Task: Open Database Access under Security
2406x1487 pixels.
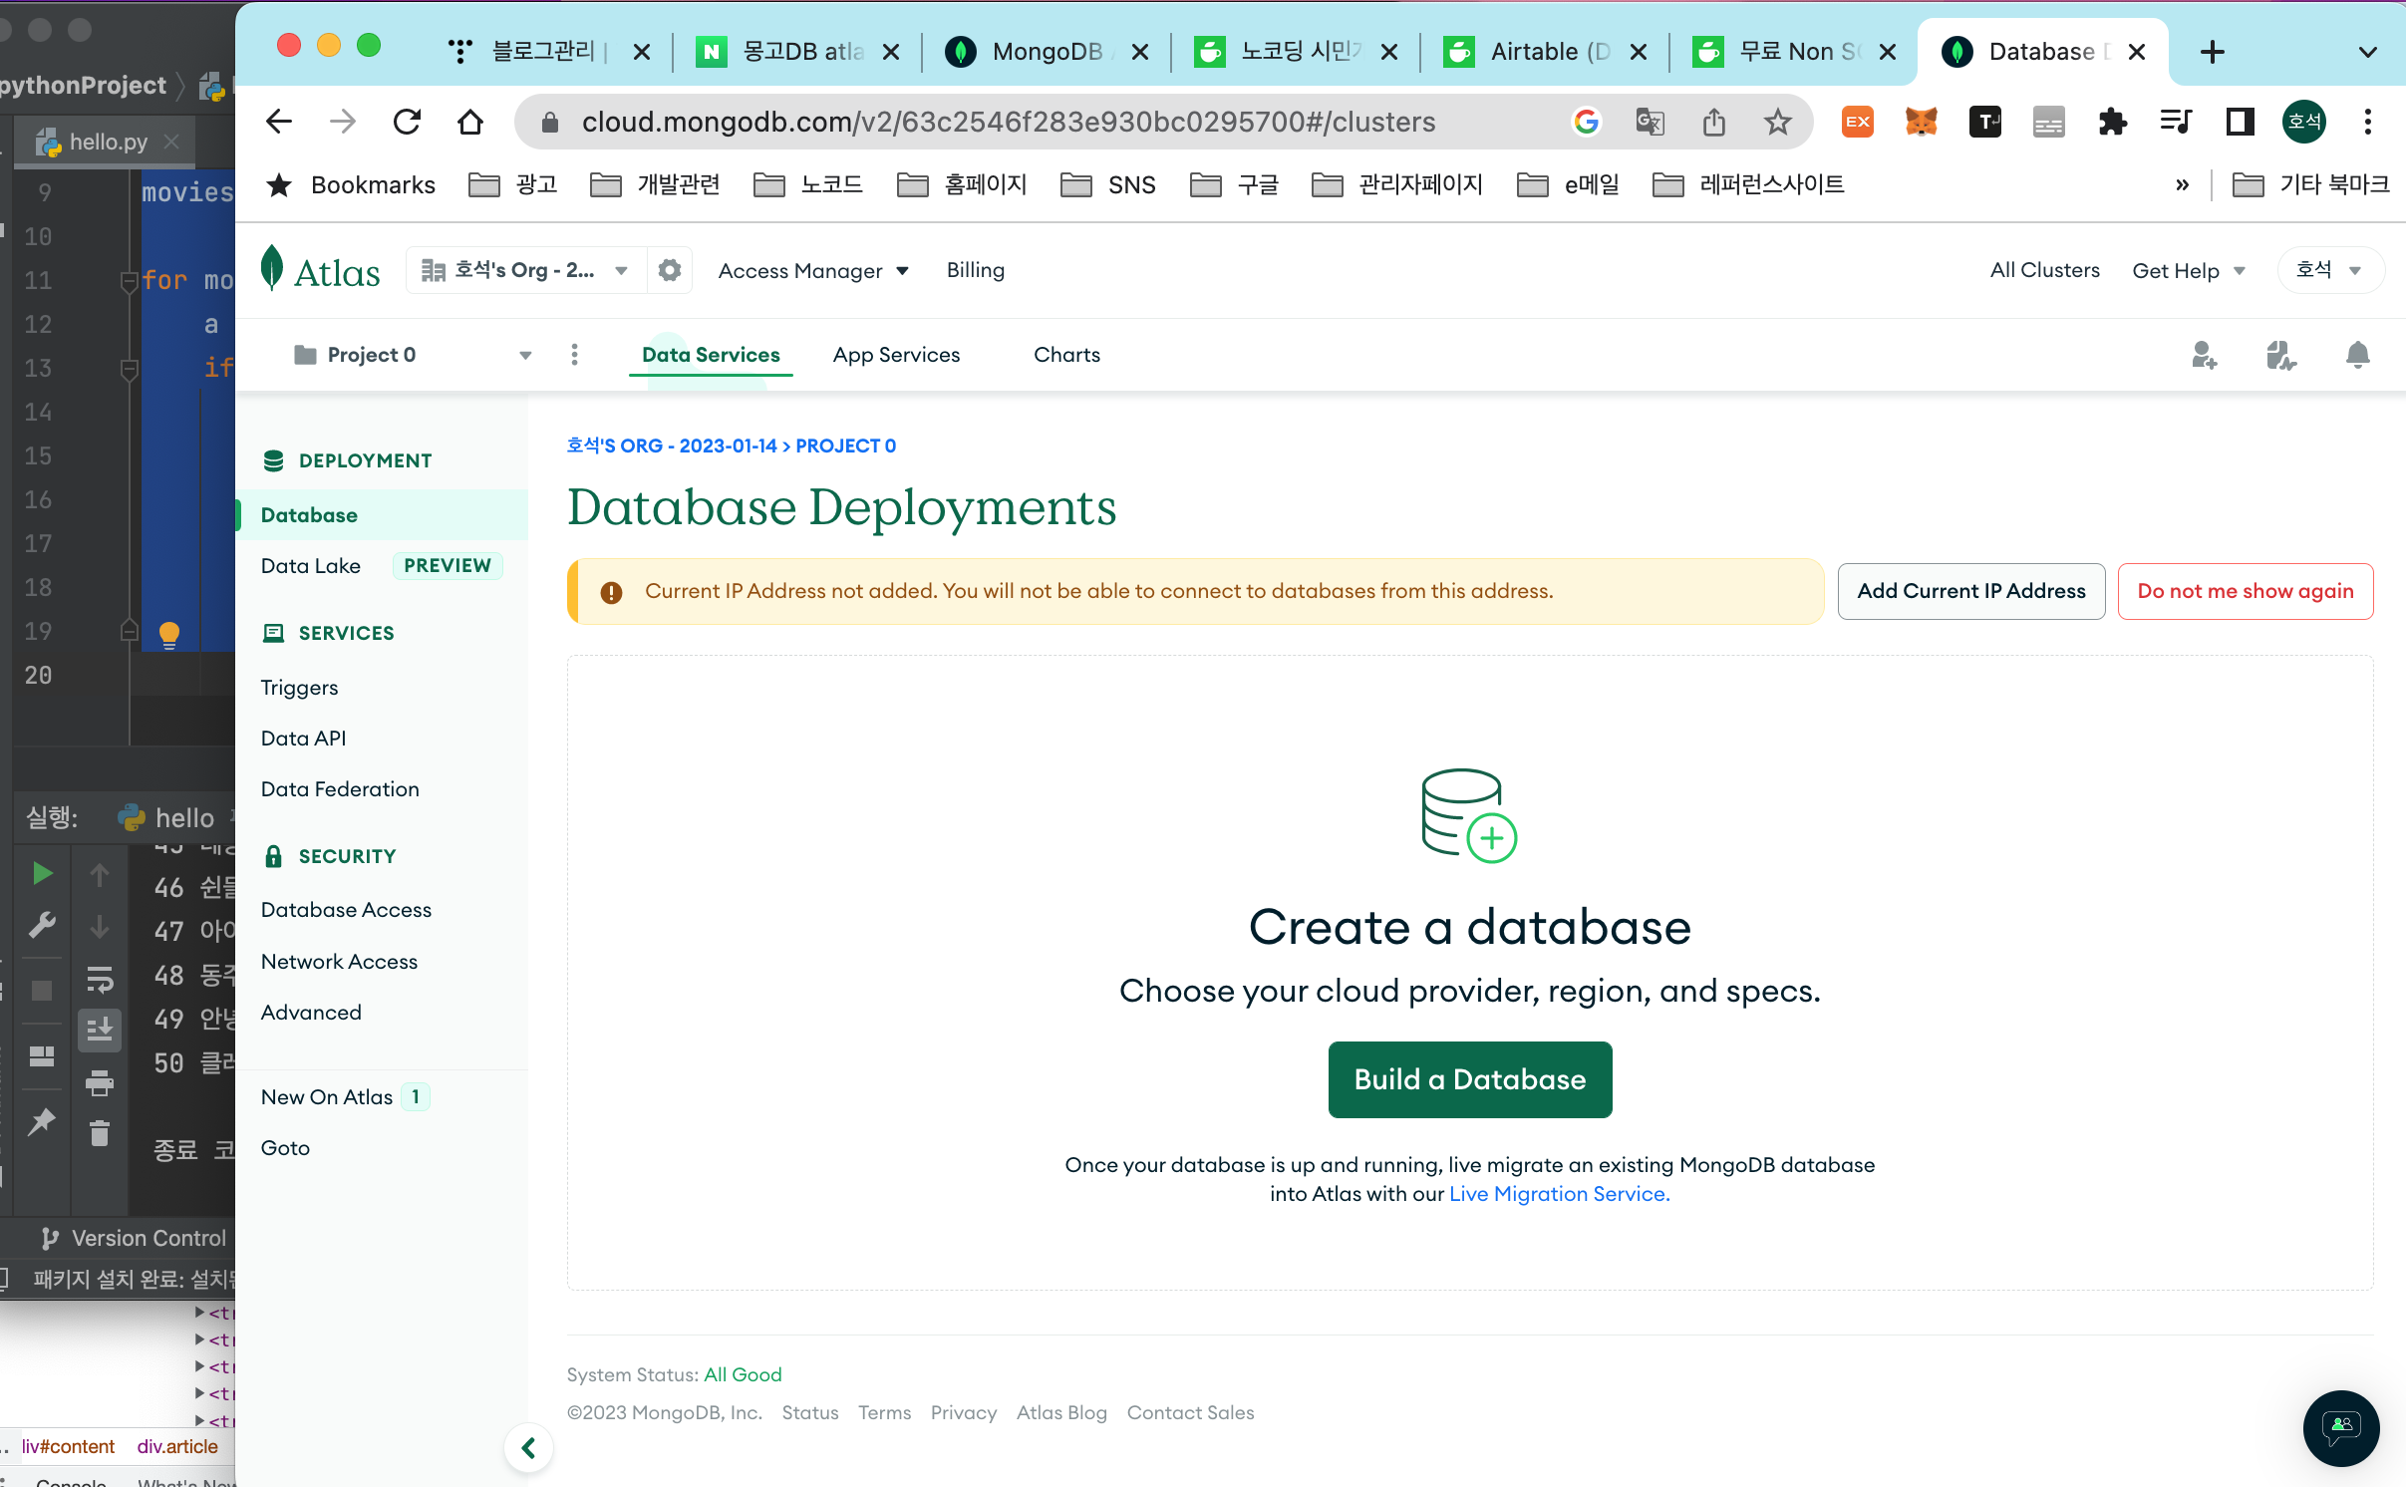Action: coord(346,910)
